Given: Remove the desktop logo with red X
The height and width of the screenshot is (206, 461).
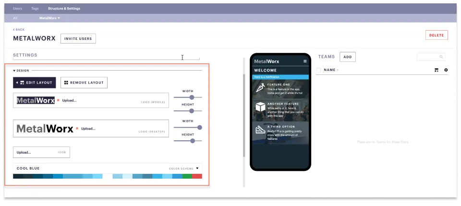Looking at the screenshot, I should (x=77, y=128).
